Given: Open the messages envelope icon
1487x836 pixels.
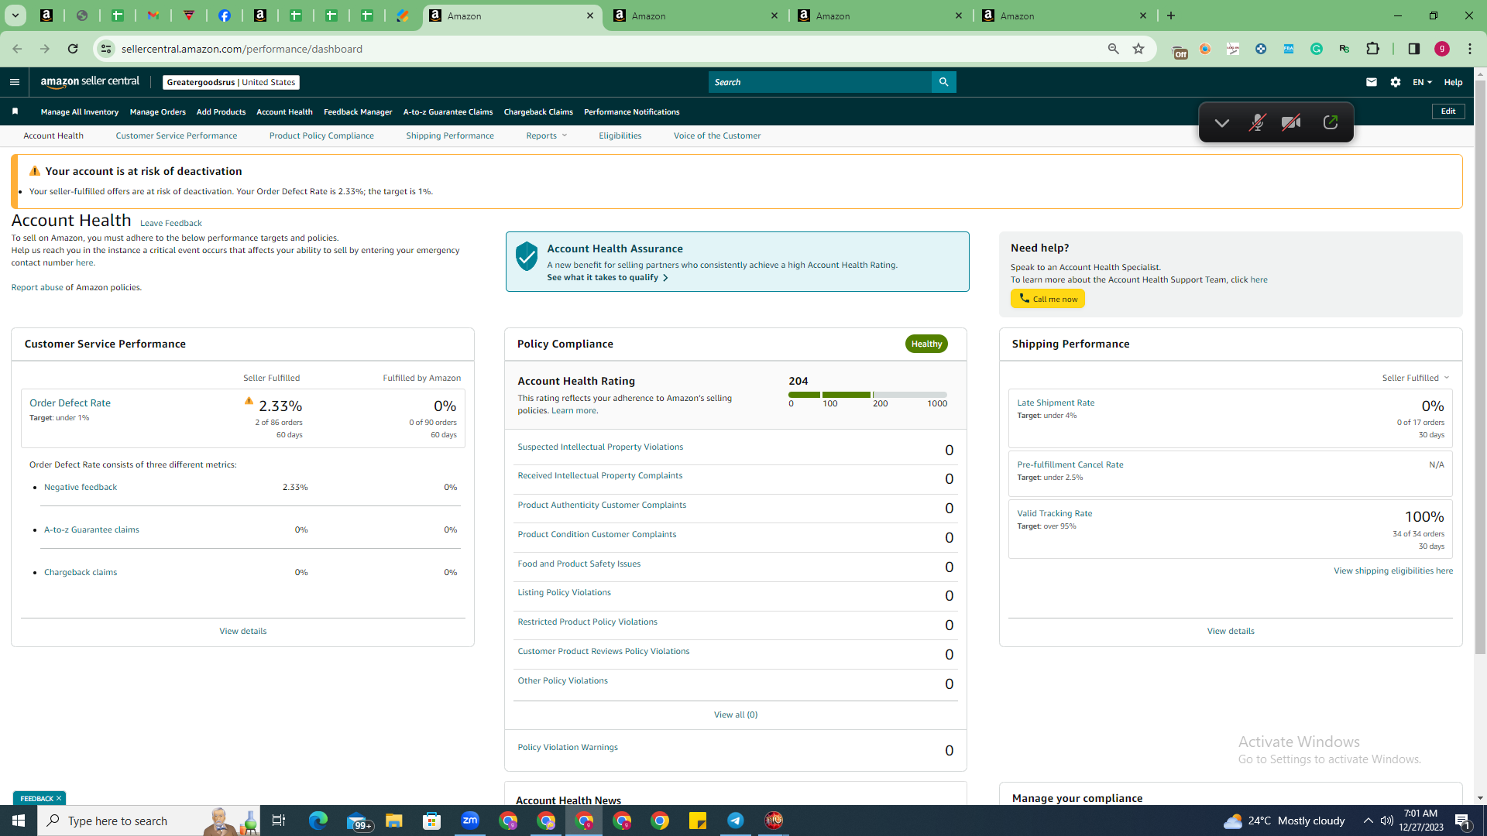Looking at the screenshot, I should pos(1372,82).
